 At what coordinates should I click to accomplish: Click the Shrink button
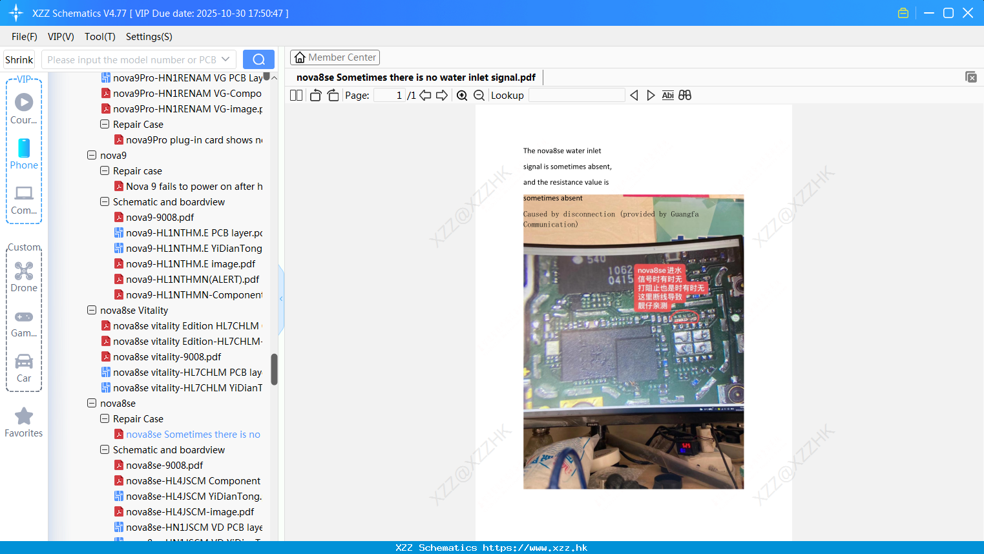tap(19, 59)
